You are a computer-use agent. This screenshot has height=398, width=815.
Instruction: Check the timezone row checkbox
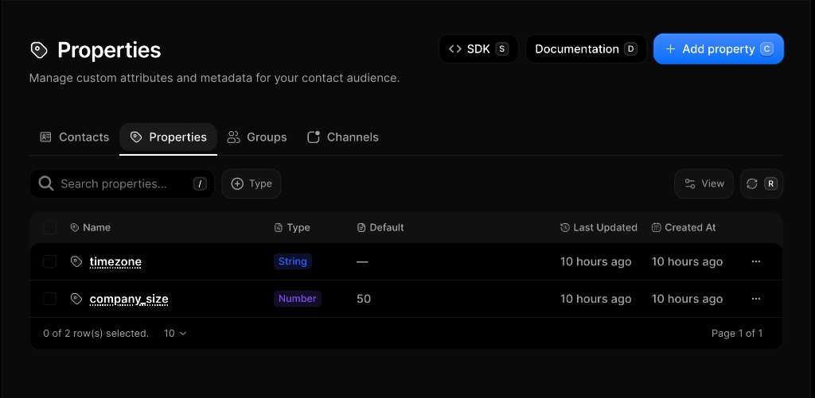49,261
